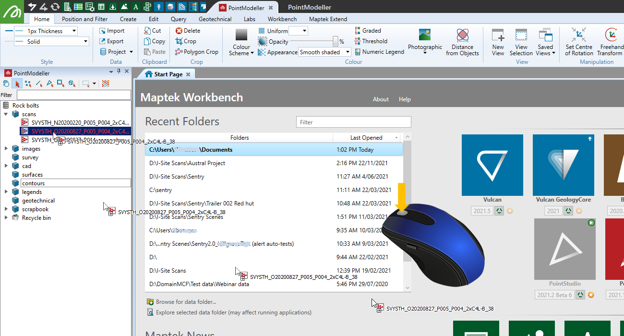Activate the pointer selection tool
This screenshot has width=624, height=336.
(x=17, y=84)
